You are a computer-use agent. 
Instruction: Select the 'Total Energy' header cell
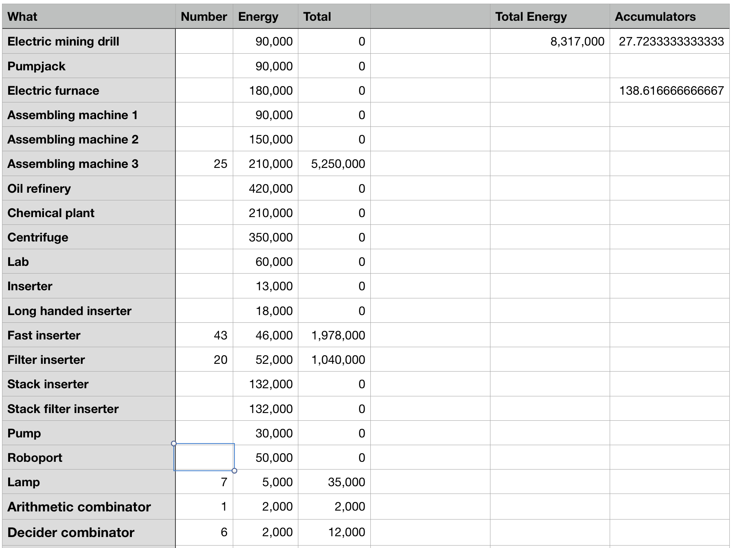(550, 17)
